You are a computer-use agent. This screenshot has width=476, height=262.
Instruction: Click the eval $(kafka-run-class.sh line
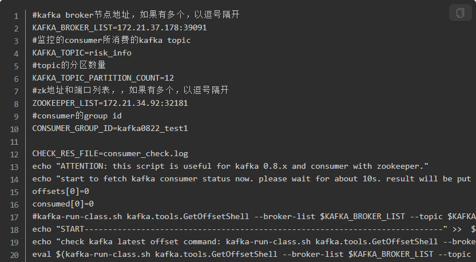tap(254, 255)
